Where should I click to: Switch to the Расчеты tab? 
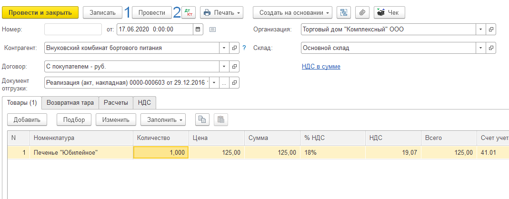(116, 102)
